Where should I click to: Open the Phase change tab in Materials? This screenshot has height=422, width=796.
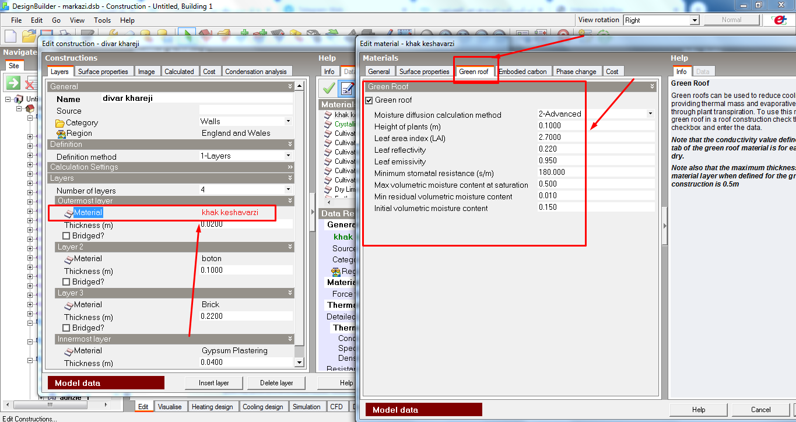576,72
